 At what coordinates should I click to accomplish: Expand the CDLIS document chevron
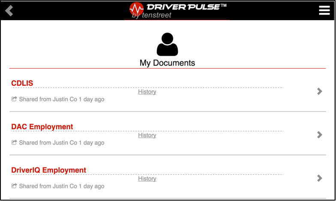pos(320,91)
